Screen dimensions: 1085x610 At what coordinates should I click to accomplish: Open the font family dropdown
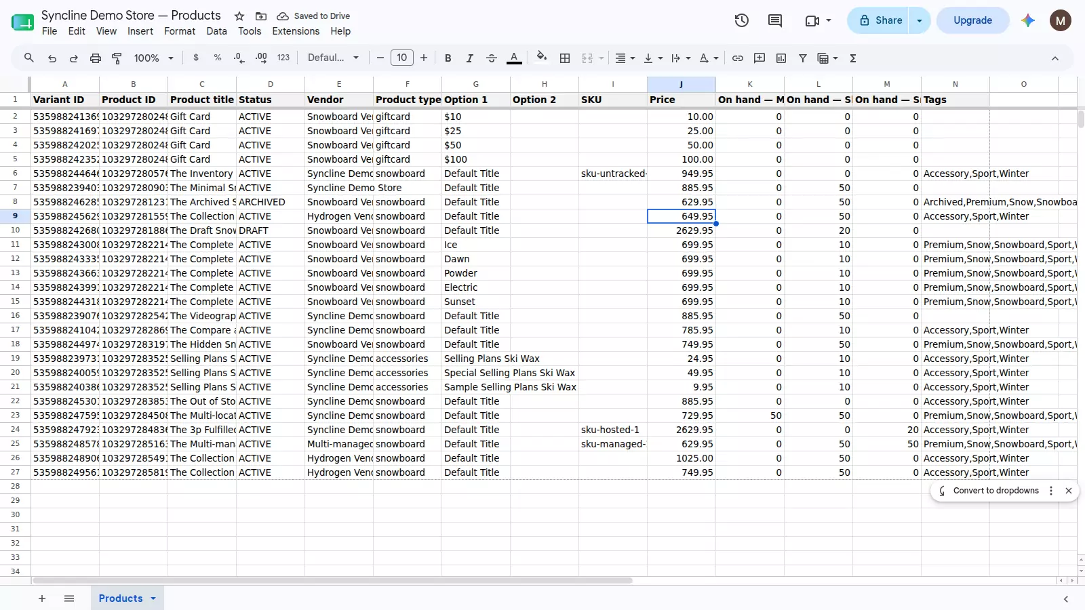click(x=333, y=58)
